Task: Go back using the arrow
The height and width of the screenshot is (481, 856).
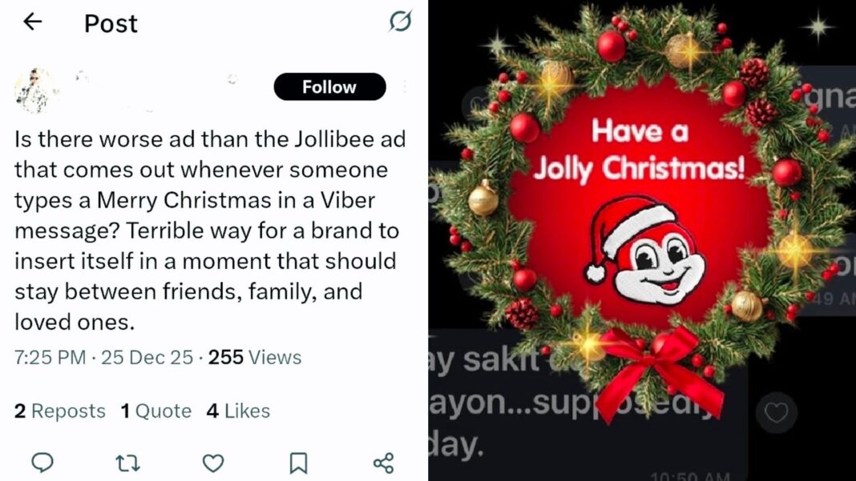Action: [x=32, y=22]
